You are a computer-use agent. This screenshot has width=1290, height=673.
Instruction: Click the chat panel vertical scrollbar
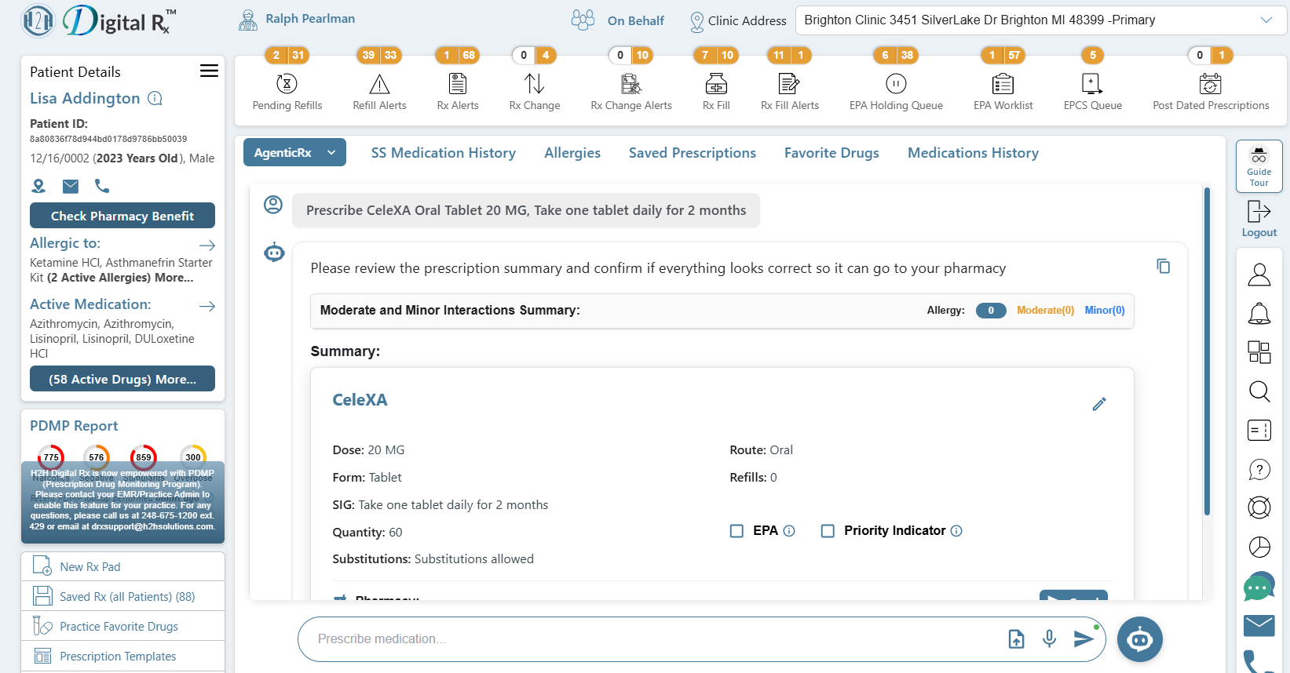click(1207, 351)
